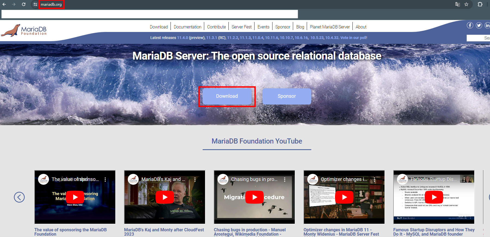This screenshot has width=490, height=237.
Task: Open Planet MariaDB Server menu item
Action: click(x=330, y=27)
